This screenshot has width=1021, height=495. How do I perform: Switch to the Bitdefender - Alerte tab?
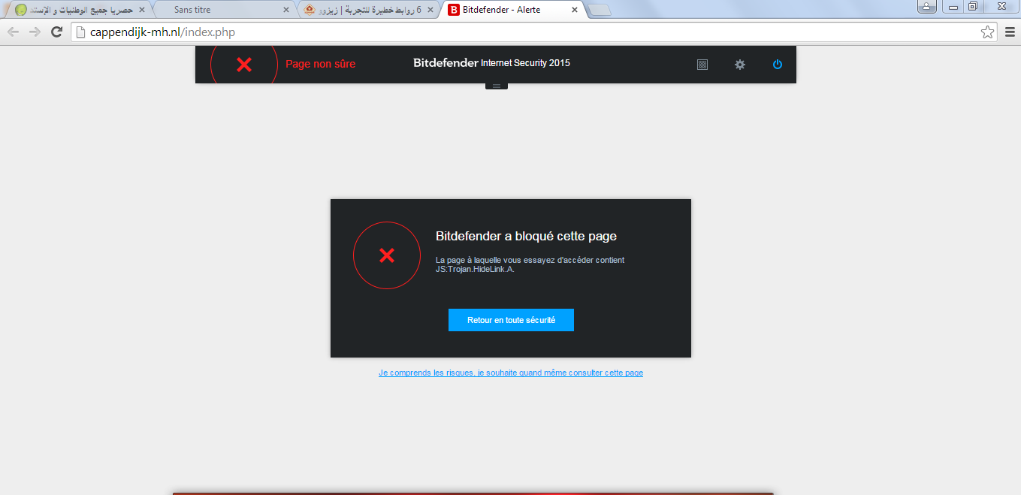(x=511, y=10)
